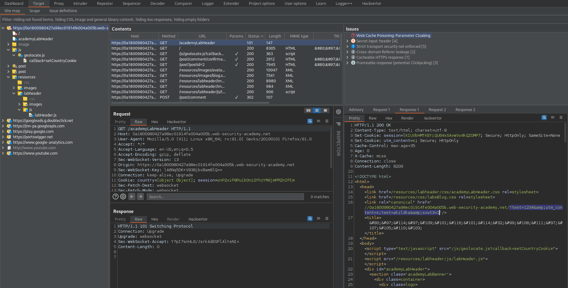Open search settings gear icon
The image size is (568, 288).
(123, 197)
